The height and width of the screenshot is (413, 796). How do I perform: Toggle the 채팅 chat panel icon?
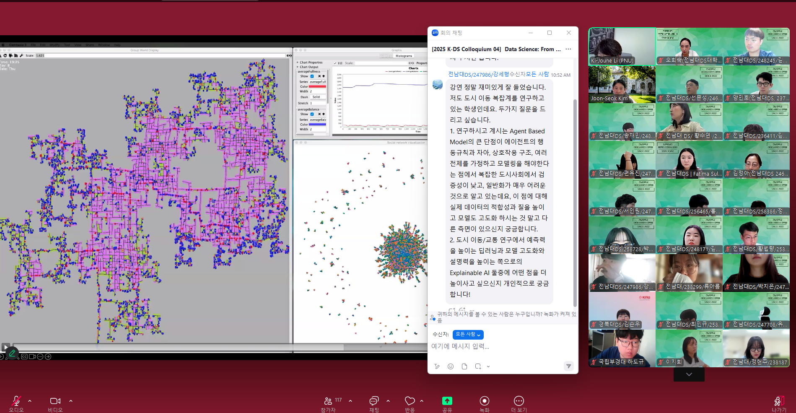(374, 401)
